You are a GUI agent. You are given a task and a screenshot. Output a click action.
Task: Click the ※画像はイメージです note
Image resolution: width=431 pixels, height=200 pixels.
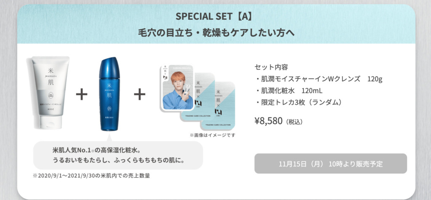click(213, 135)
